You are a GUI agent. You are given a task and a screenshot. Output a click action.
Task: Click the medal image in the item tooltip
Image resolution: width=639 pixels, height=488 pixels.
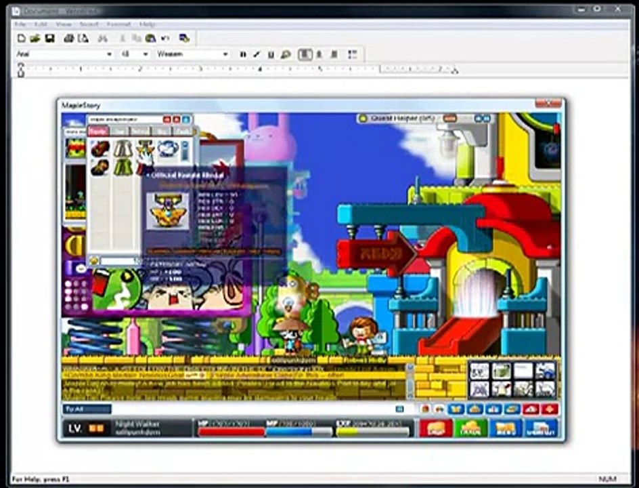point(168,211)
